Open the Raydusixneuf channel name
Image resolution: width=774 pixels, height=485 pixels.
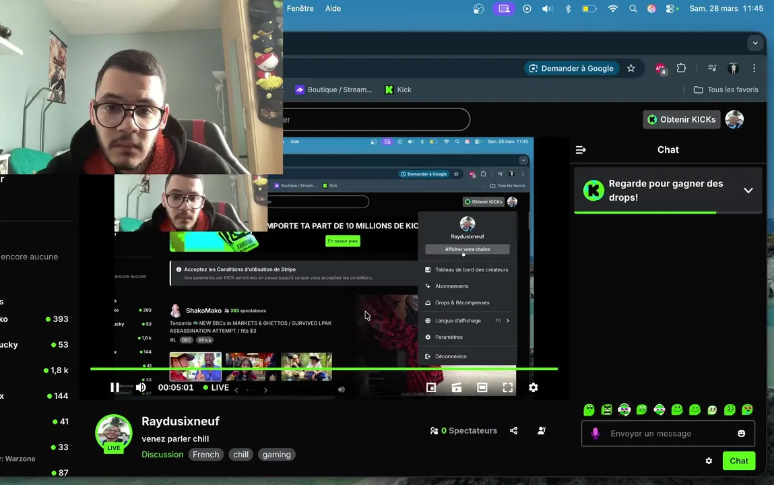point(181,422)
